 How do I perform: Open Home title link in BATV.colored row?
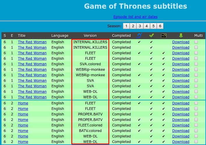tap(23, 131)
